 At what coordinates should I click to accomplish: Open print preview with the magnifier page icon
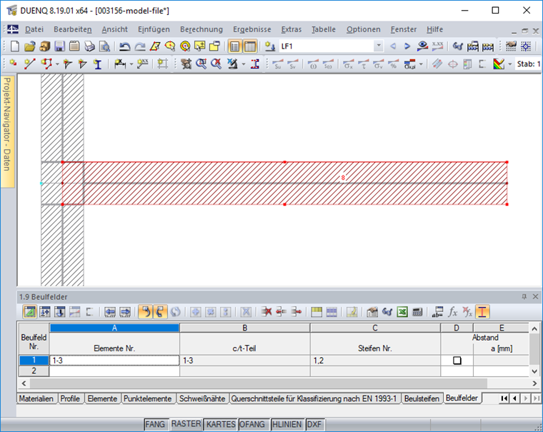point(104,46)
